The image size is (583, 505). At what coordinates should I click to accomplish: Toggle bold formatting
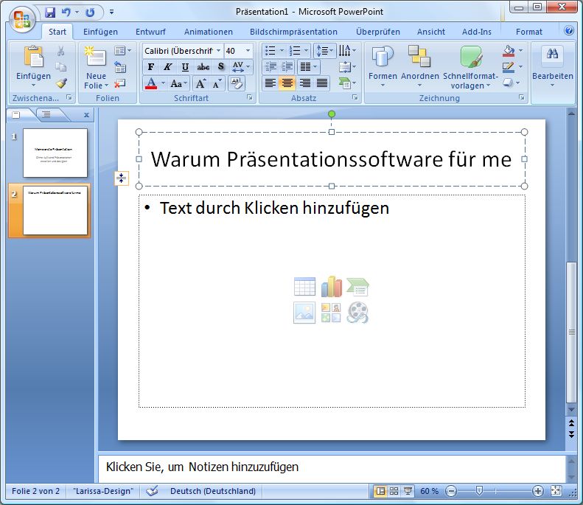point(151,67)
